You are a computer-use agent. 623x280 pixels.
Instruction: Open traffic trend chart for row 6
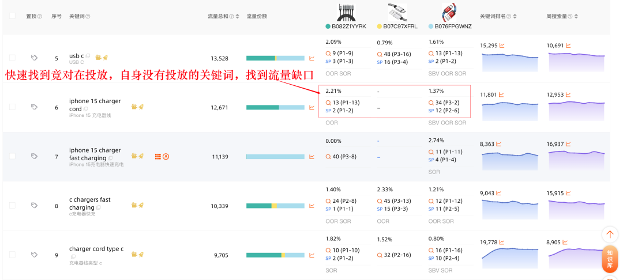click(312, 108)
